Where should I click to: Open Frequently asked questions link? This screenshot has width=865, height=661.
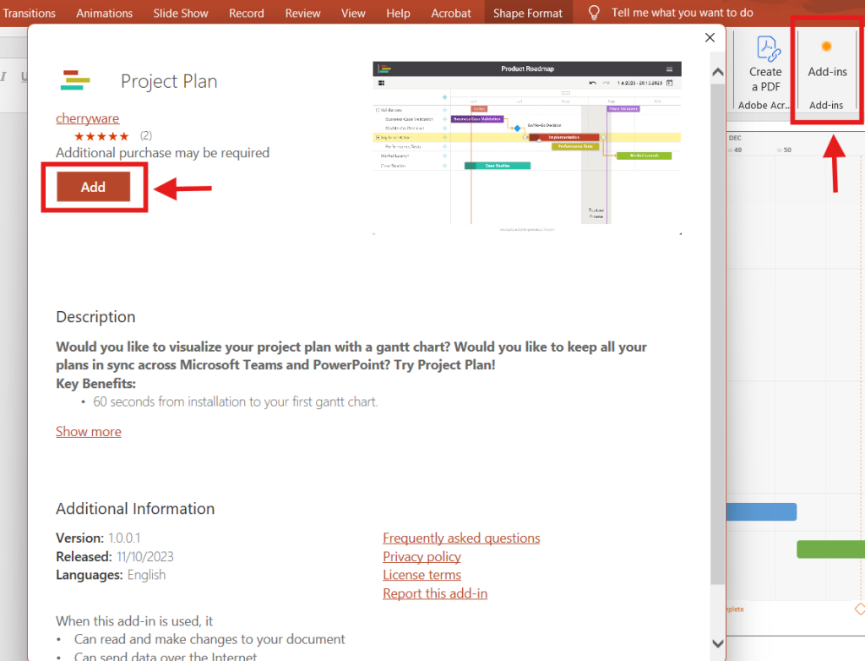point(461,538)
